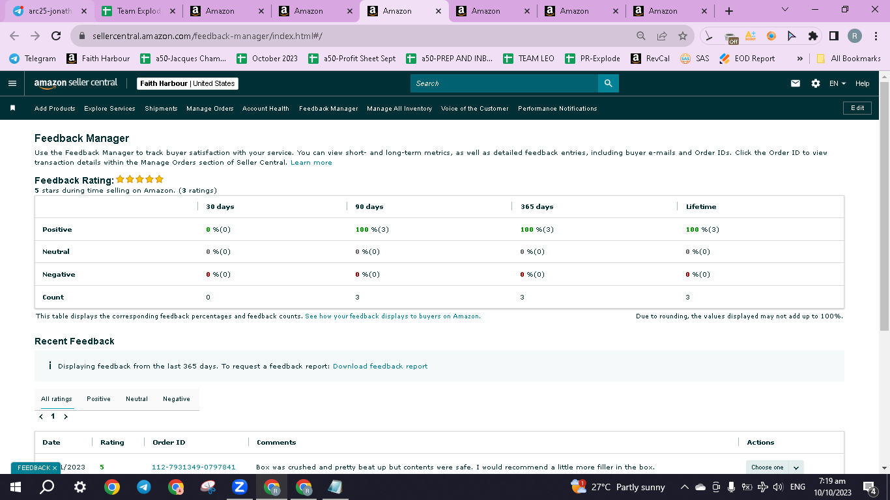Click the Edit navigation button
890x500 pixels.
pos(857,107)
